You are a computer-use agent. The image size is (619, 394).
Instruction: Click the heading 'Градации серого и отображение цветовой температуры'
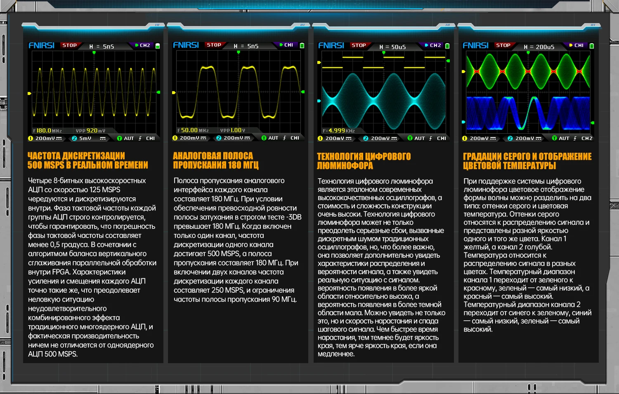(527, 161)
